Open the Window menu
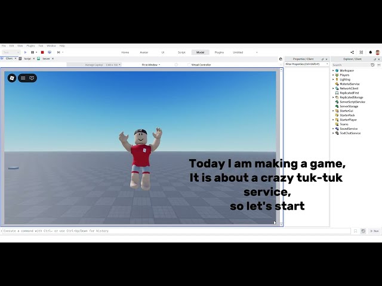 [51, 46]
